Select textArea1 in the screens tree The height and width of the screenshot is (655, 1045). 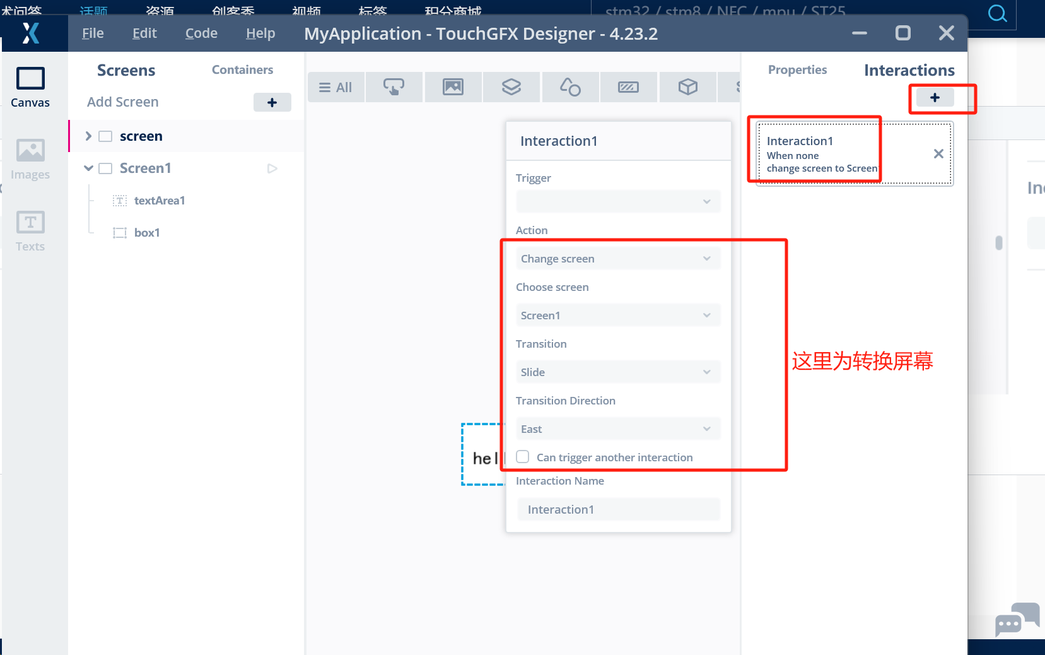click(x=160, y=201)
